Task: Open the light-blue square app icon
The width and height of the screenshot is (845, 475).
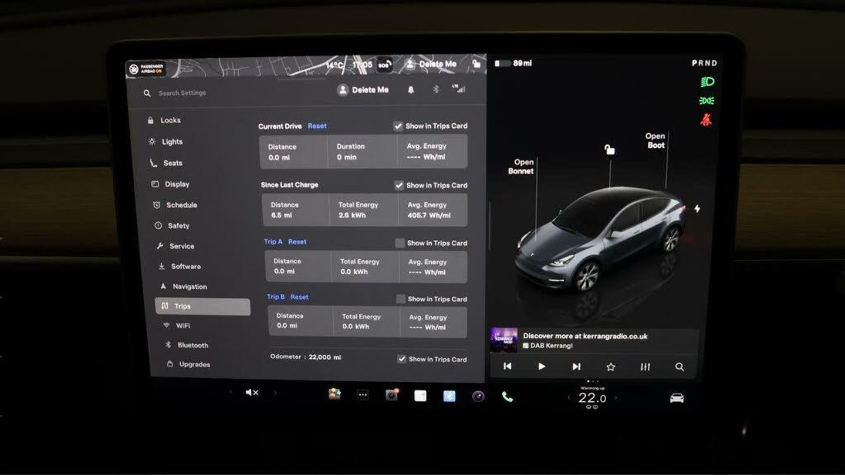Action: pos(449,396)
